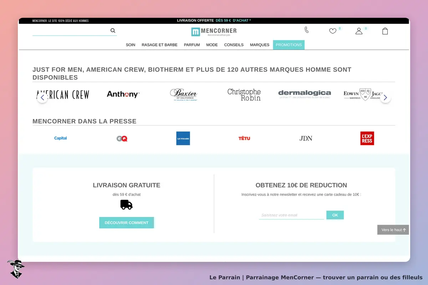Open the PARFUM menu

pos(192,45)
